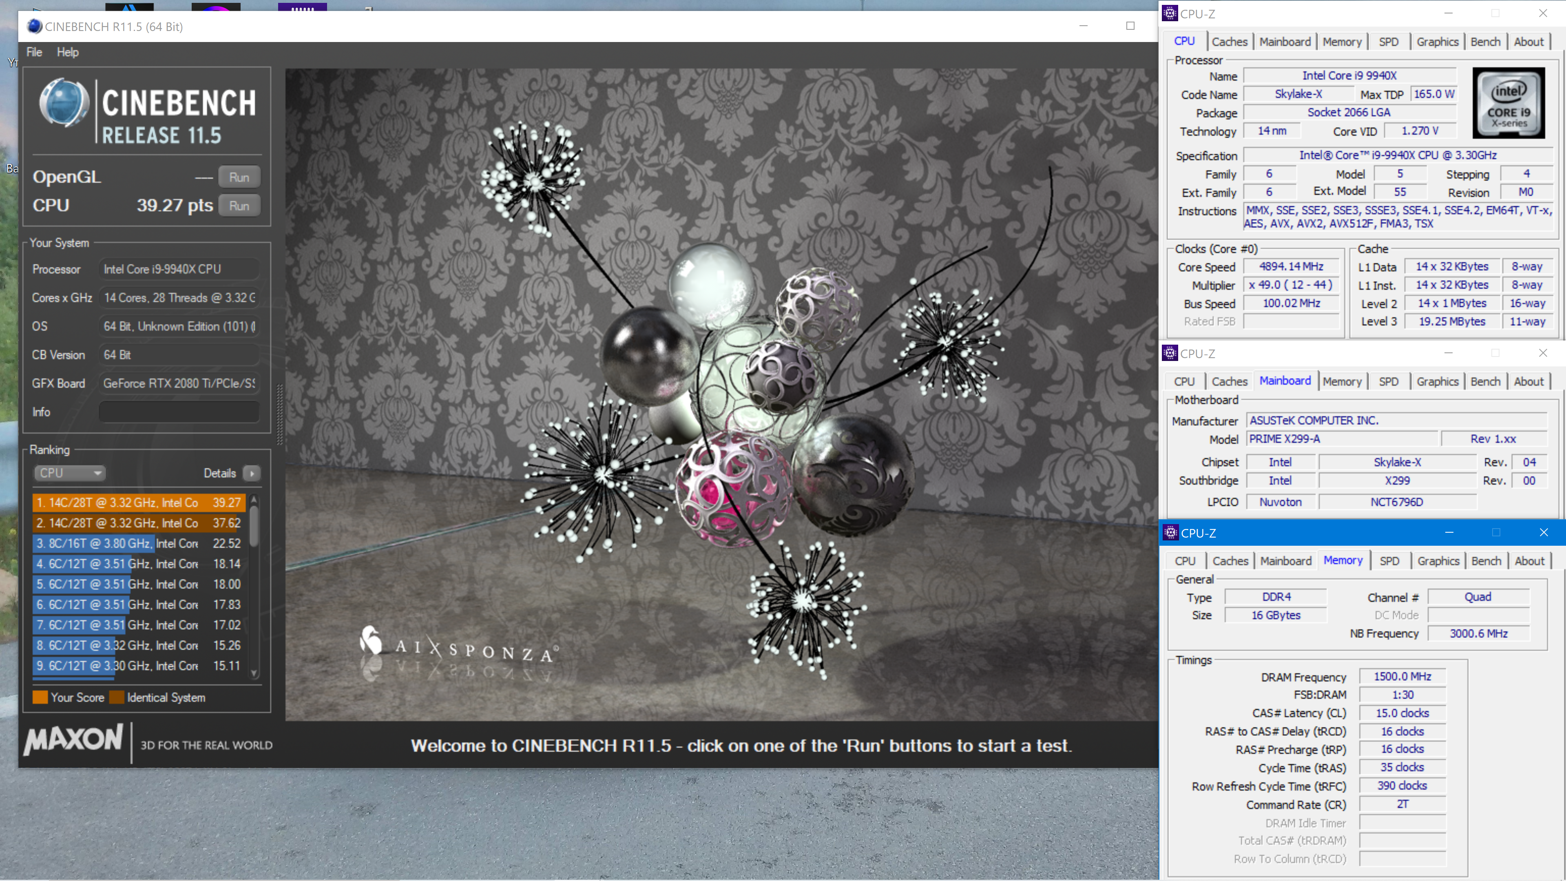
Task: Select ranking row 6 scoring 17.83
Action: [139, 604]
